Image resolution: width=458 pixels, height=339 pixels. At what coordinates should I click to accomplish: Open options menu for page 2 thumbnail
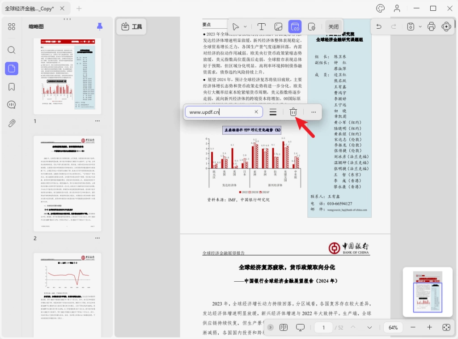click(97, 238)
